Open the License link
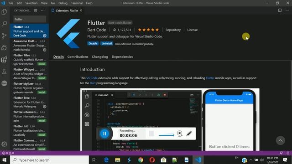This screenshot has width=292, height=164. click(193, 30)
